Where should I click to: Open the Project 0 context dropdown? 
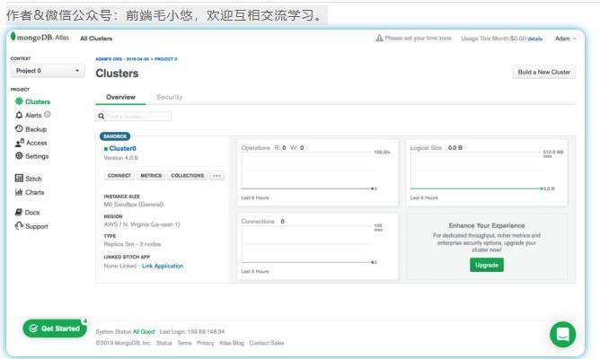(48, 71)
